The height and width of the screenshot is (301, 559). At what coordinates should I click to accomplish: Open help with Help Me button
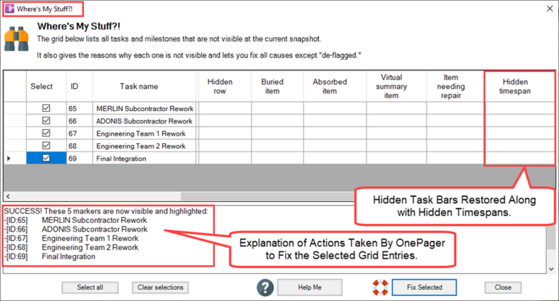pos(310,288)
